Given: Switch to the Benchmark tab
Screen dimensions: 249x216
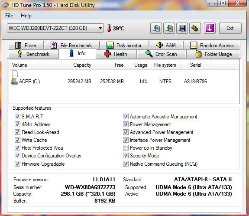Looking at the screenshot, I should pyautogui.click(x=33, y=54).
